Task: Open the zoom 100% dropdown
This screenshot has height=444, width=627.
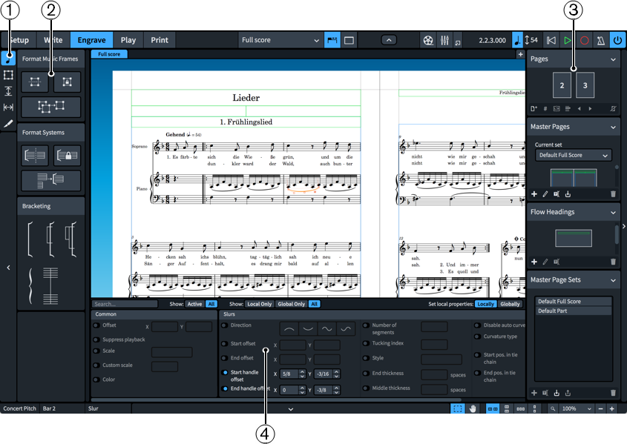Action: click(x=577, y=408)
